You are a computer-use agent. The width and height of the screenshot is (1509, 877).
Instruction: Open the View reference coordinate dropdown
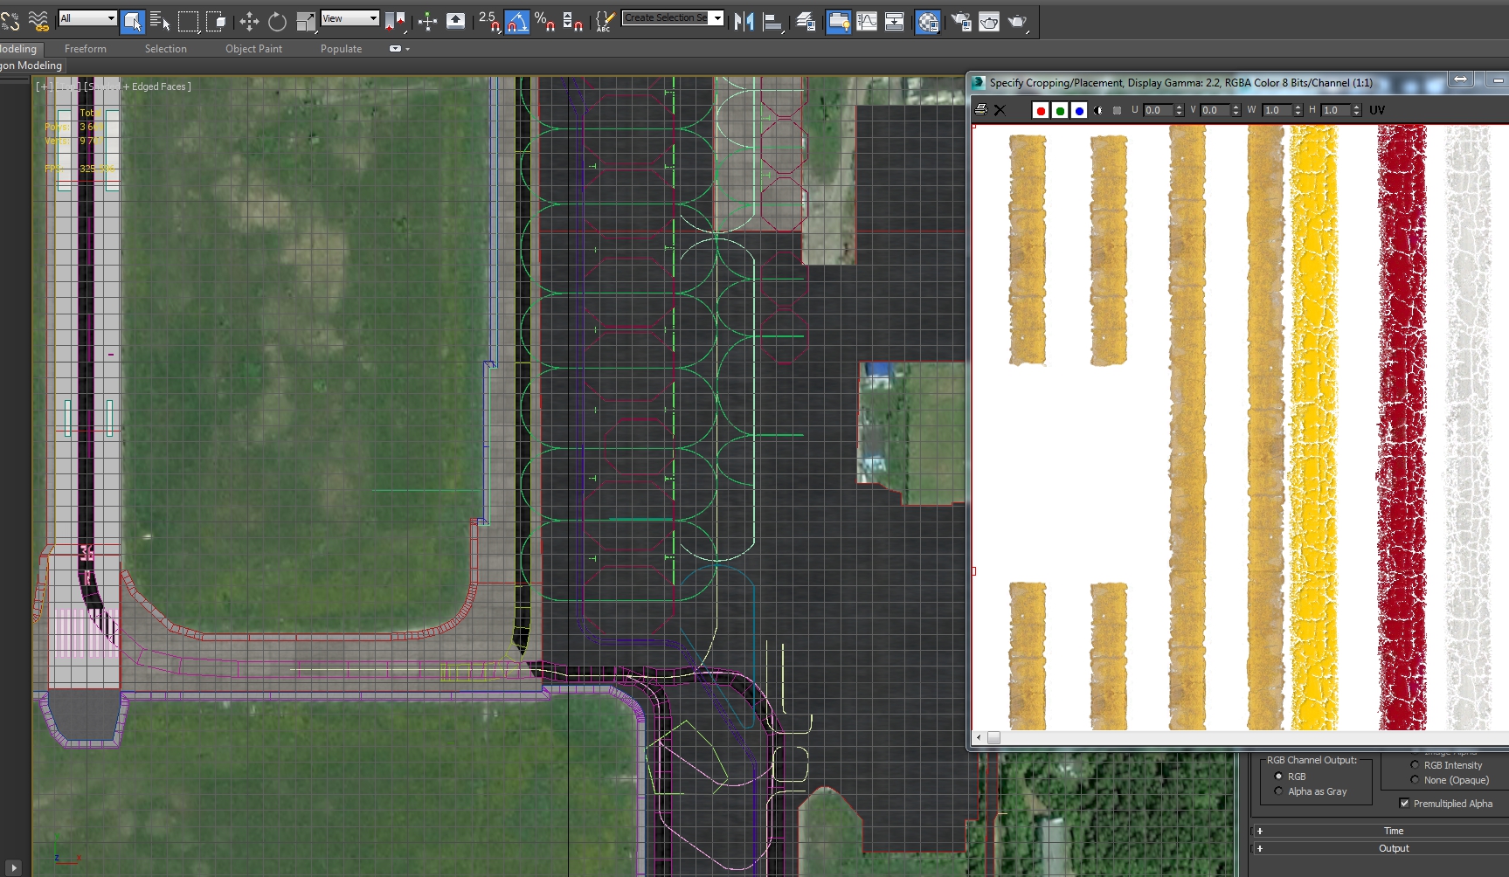(x=350, y=18)
